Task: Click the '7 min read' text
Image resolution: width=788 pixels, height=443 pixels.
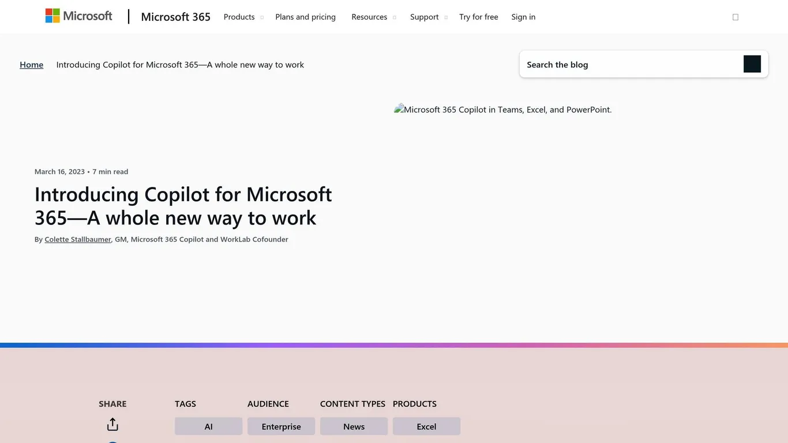Action: click(x=110, y=172)
